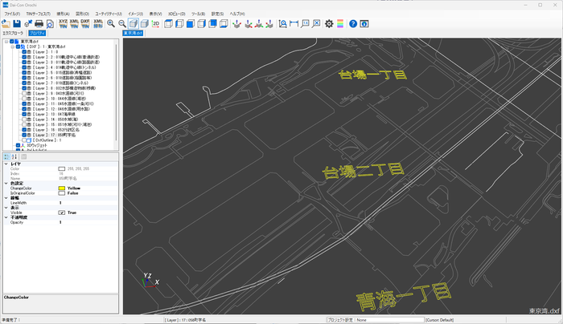Click the DXF TIN import icon
563x324 pixels.
tap(85, 23)
